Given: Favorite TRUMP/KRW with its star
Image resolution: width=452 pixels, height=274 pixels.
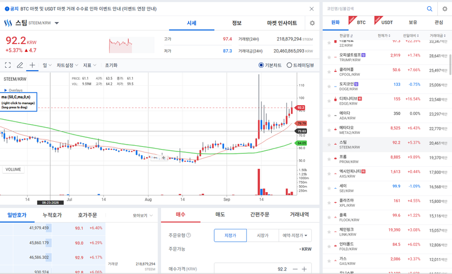Looking at the screenshot, I should [329, 57].
